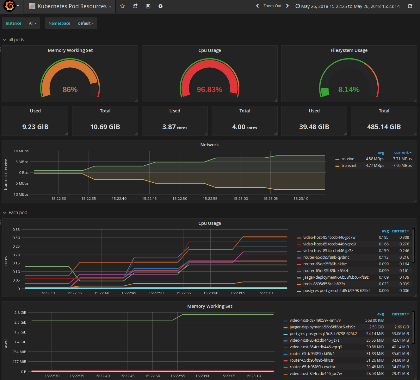Sort Cpu Usage legend by avg

[x=385, y=231]
